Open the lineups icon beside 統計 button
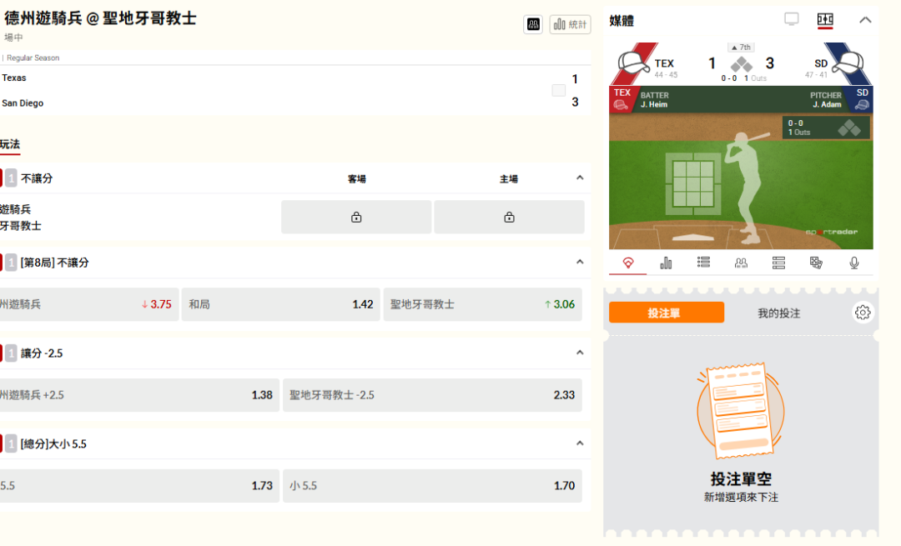901x546 pixels. (x=533, y=24)
